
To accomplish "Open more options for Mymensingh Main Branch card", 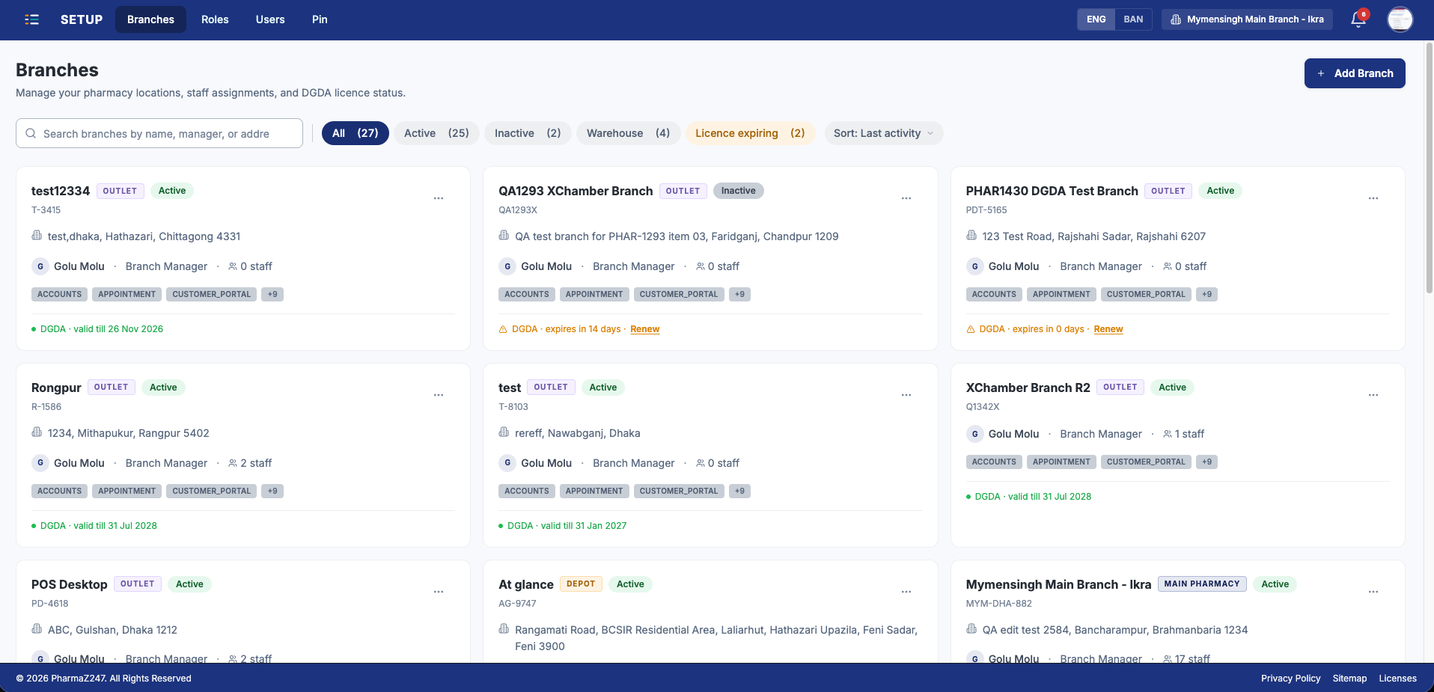I will pyautogui.click(x=1373, y=592).
